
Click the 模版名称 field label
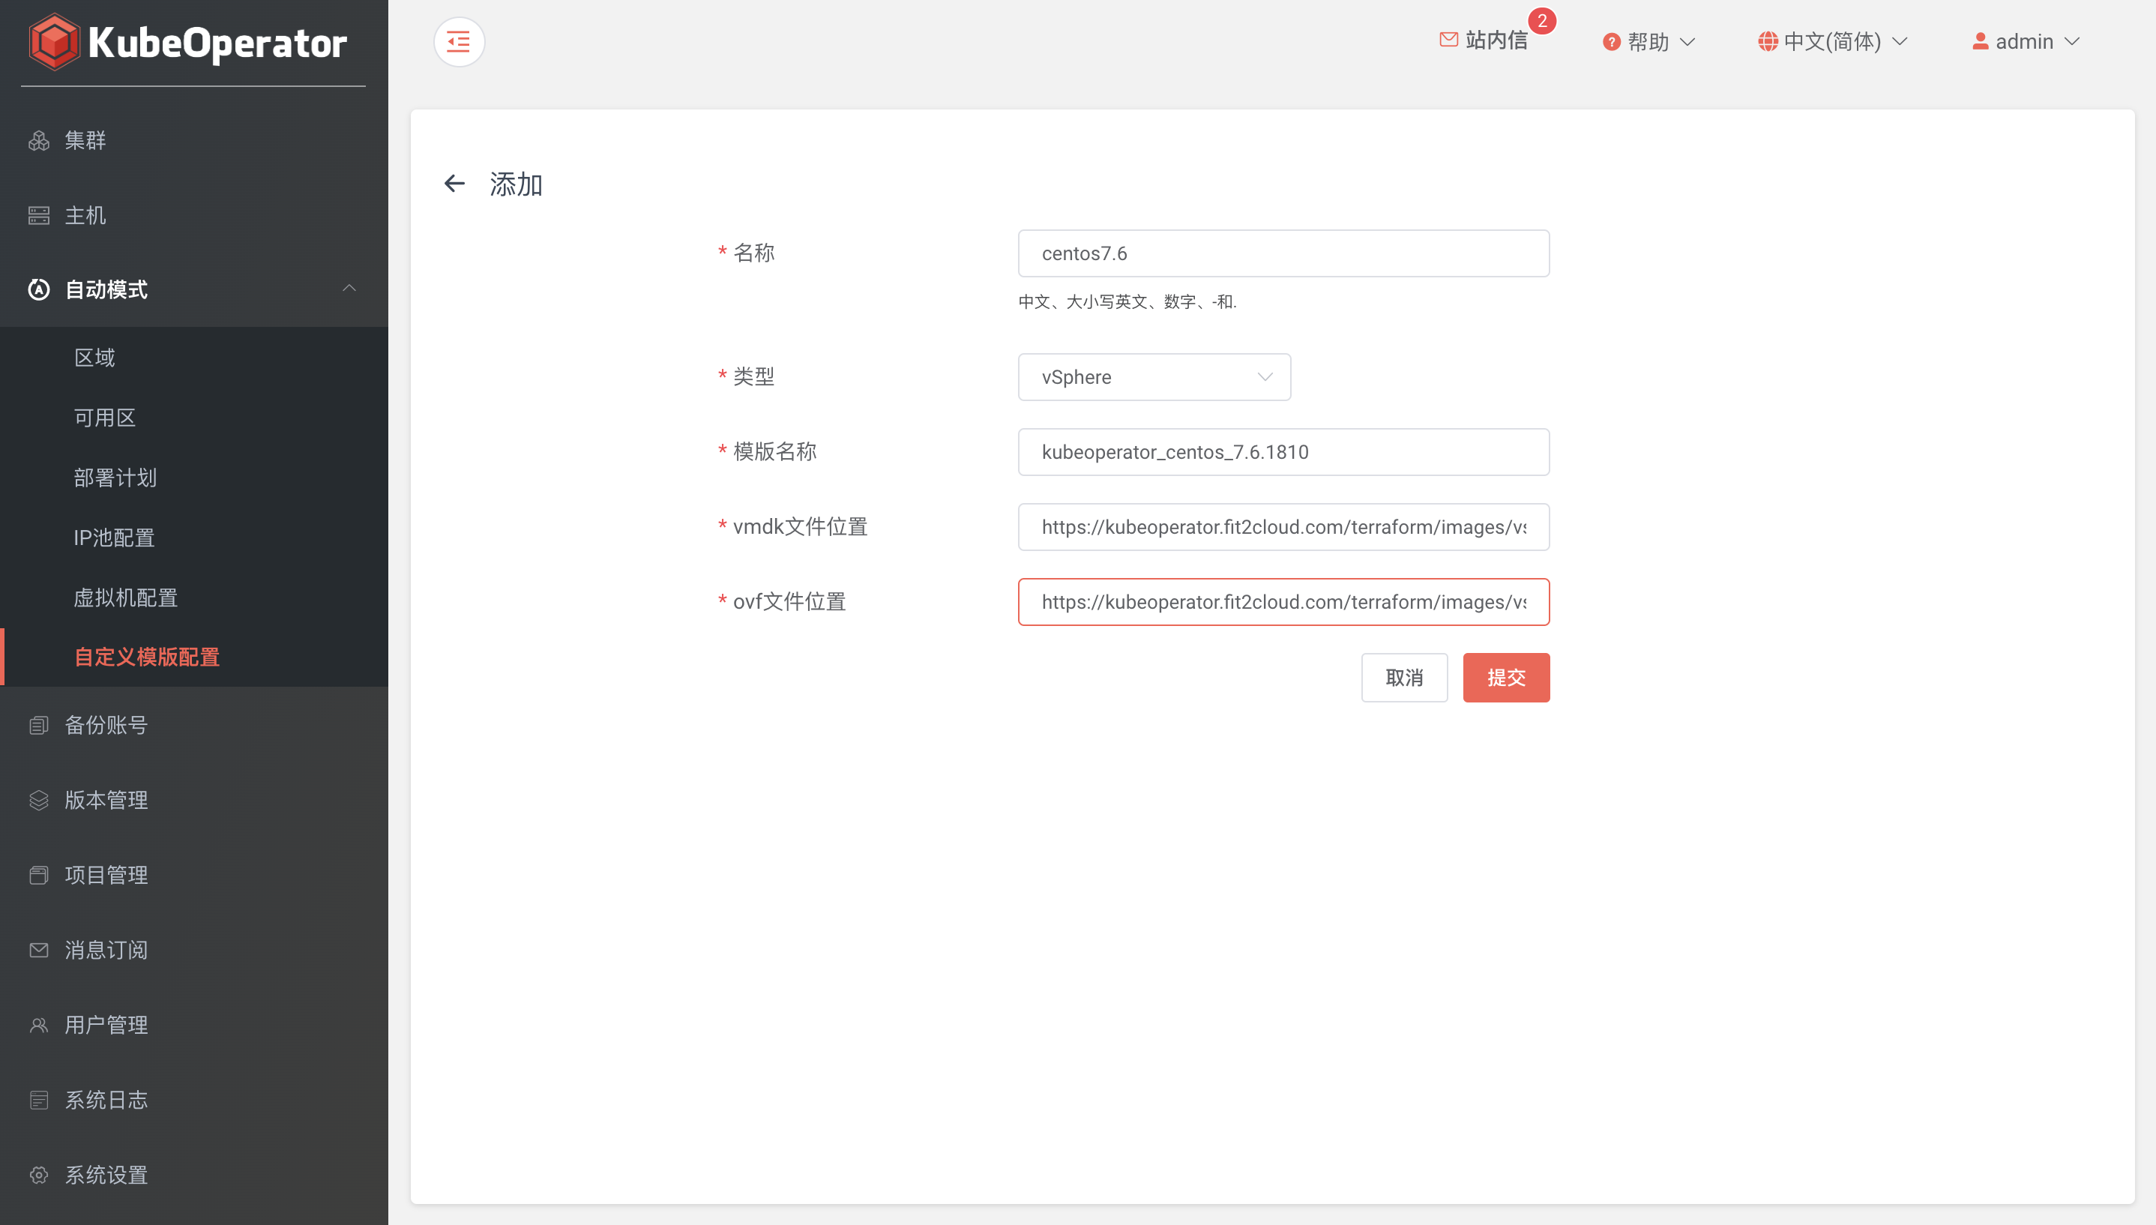tap(774, 452)
